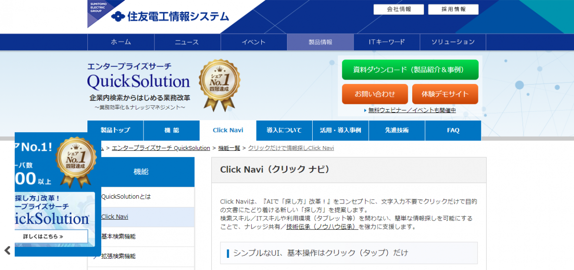This screenshot has height=270, width=574.
Task: Open the 採用情報 recruitment button
Action: (x=453, y=9)
